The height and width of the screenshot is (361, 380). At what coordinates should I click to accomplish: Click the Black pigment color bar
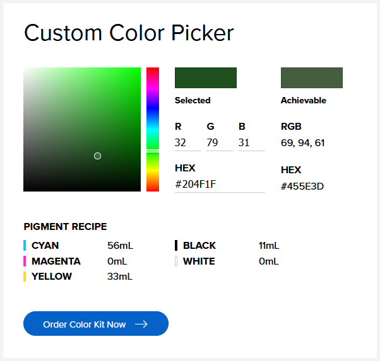176,246
